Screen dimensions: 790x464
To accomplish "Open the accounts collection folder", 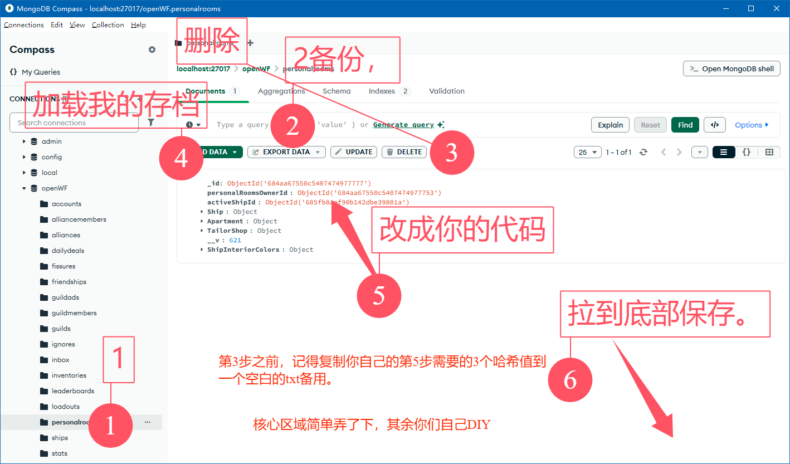I will pyautogui.click(x=66, y=204).
